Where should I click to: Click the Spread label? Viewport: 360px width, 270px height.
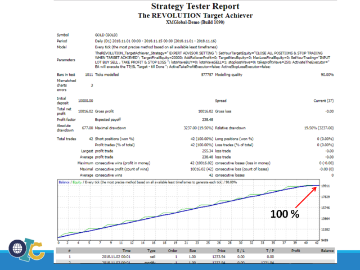coord(220,101)
